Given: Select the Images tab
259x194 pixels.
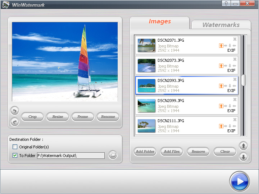Looking at the screenshot, I should click(160, 22).
